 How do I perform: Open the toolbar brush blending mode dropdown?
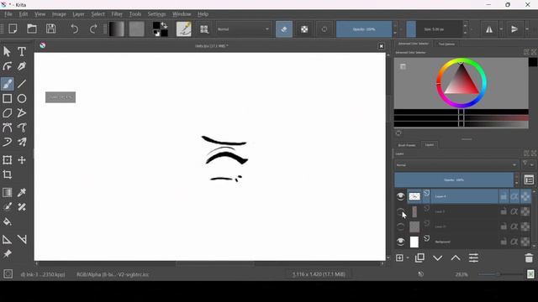[x=243, y=29]
